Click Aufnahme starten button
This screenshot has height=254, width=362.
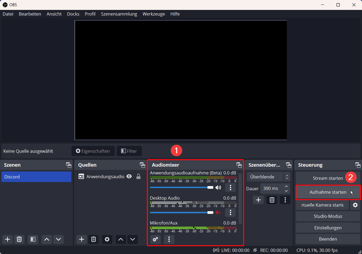coord(328,192)
